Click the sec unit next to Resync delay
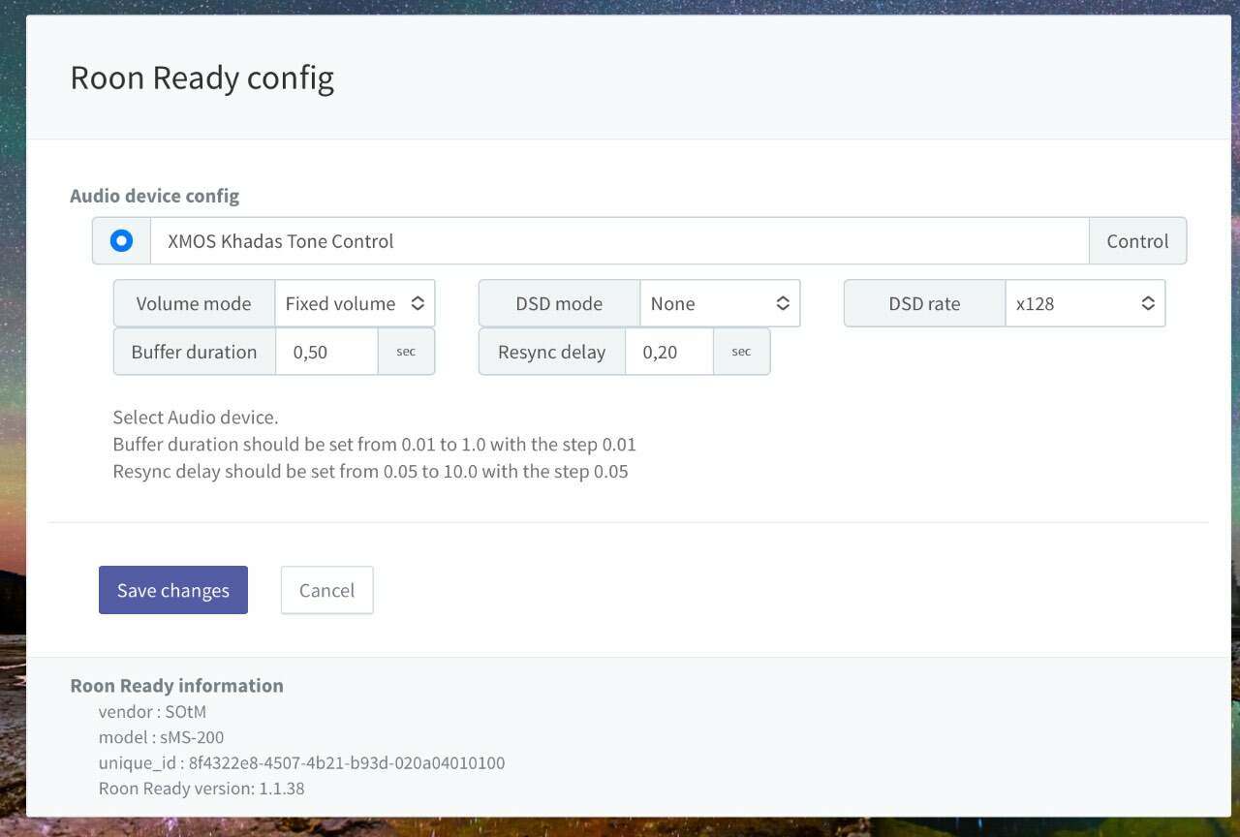This screenshot has height=837, width=1240. point(741,352)
